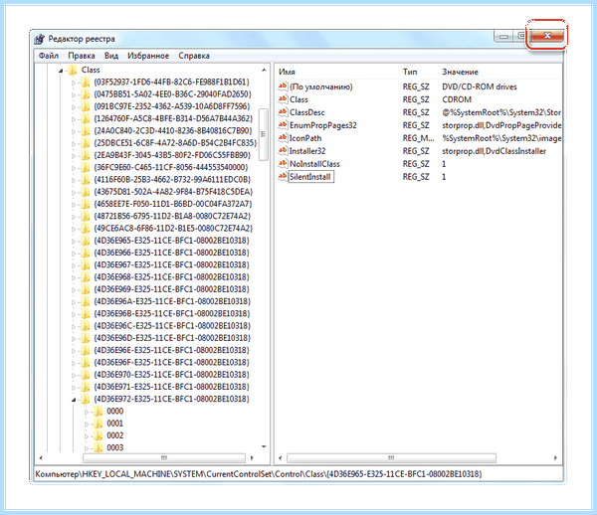Click folder icon of subkey 0003

pos(99,447)
